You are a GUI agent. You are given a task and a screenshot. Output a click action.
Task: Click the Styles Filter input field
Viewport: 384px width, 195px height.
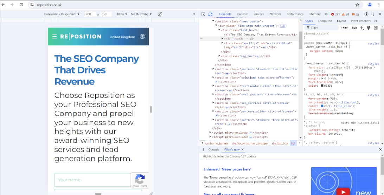point(321,28)
